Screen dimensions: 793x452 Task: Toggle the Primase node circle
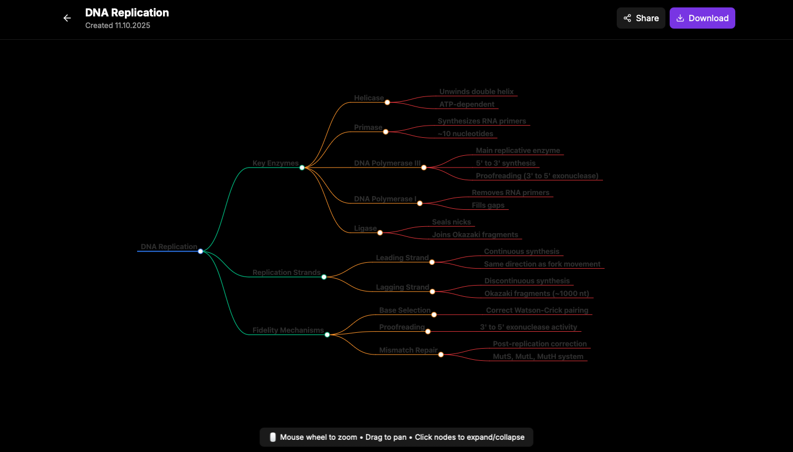[386, 132]
